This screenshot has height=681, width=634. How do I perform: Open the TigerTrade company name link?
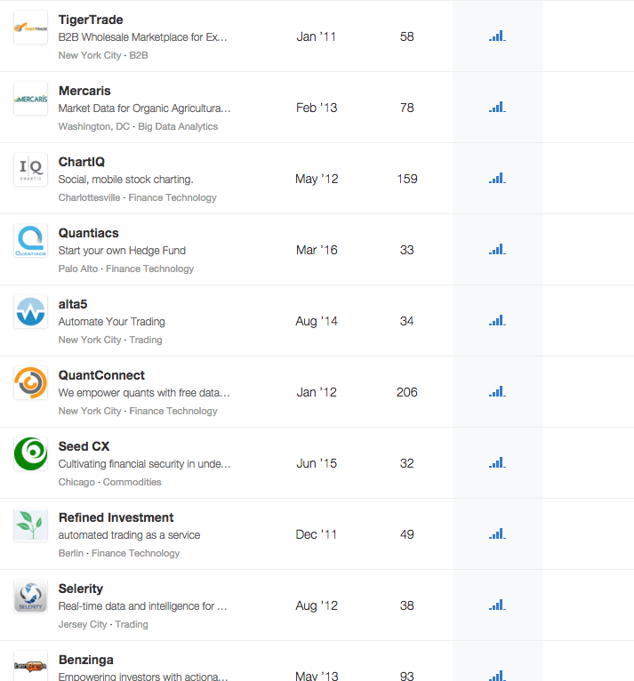pos(91,20)
